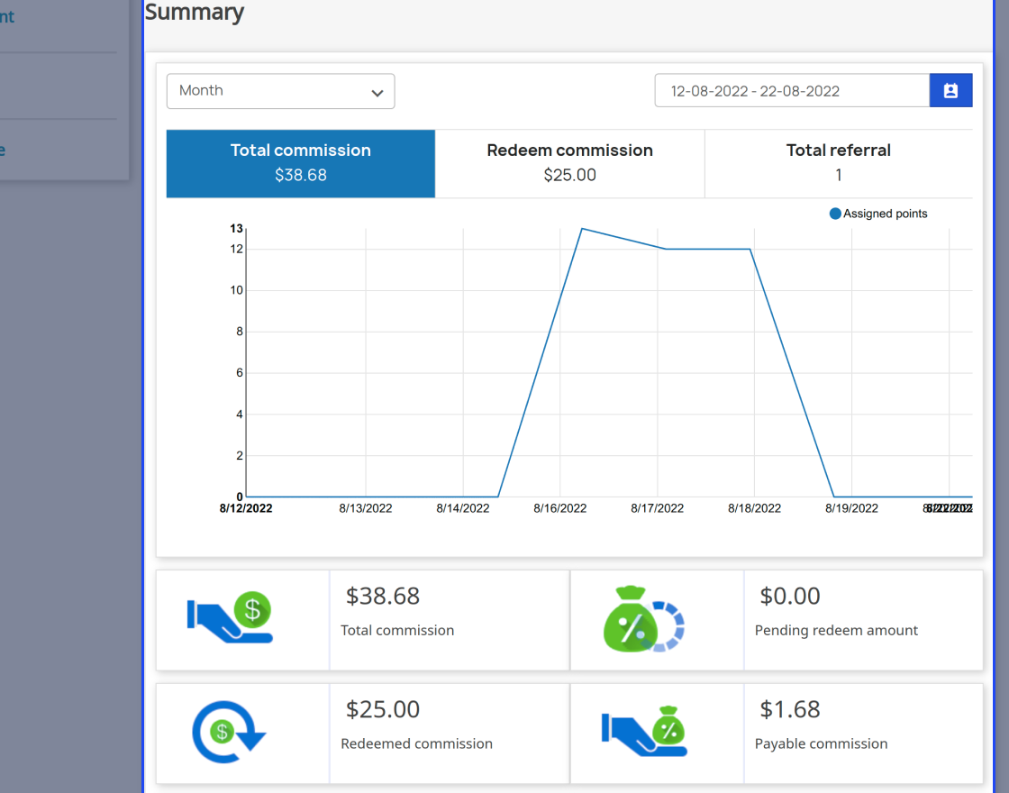Click the 8/18/2022 axis label
This screenshot has width=1009, height=793.
pyautogui.click(x=754, y=508)
